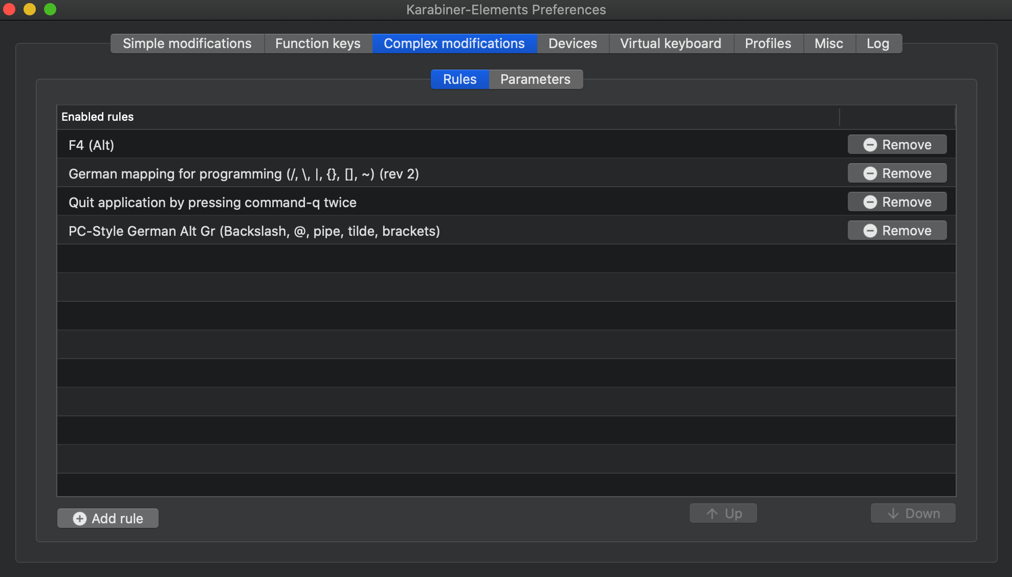1012x577 pixels.
Task: Remove the Quit application rule
Action: click(x=897, y=201)
